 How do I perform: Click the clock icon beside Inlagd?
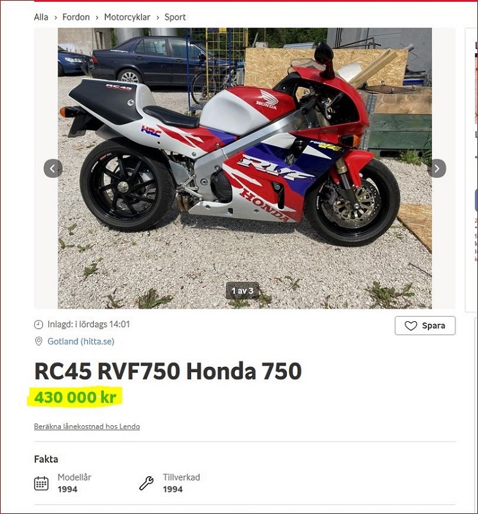pyautogui.click(x=38, y=324)
